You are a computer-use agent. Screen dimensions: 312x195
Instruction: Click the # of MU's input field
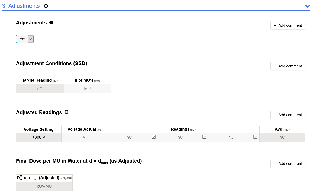point(87,89)
